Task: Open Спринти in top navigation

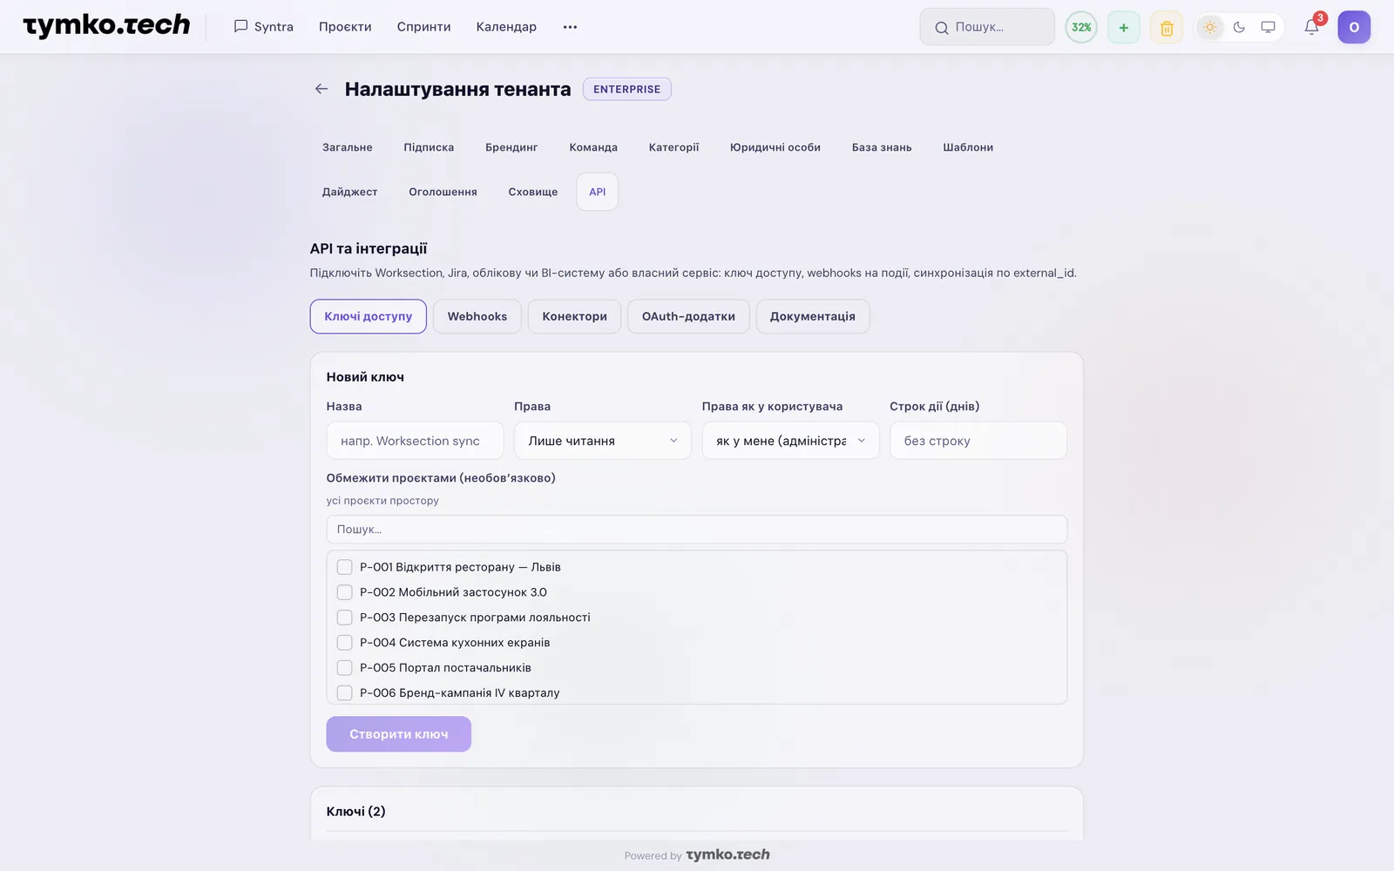Action: coord(423,27)
